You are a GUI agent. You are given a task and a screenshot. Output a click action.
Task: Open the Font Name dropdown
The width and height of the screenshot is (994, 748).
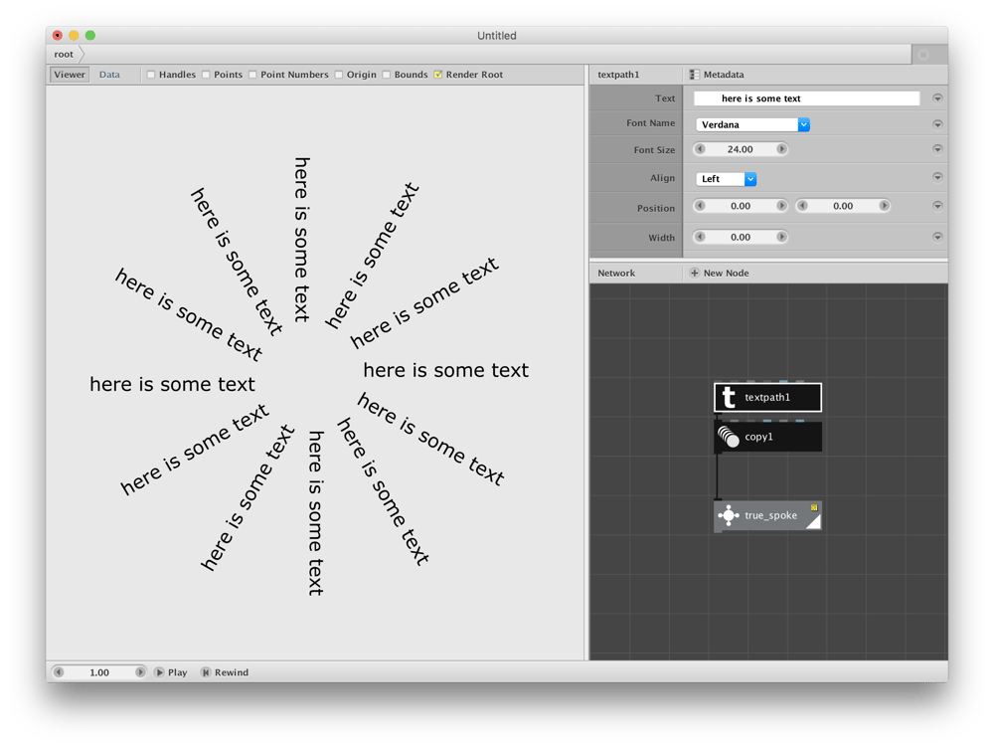click(x=752, y=124)
